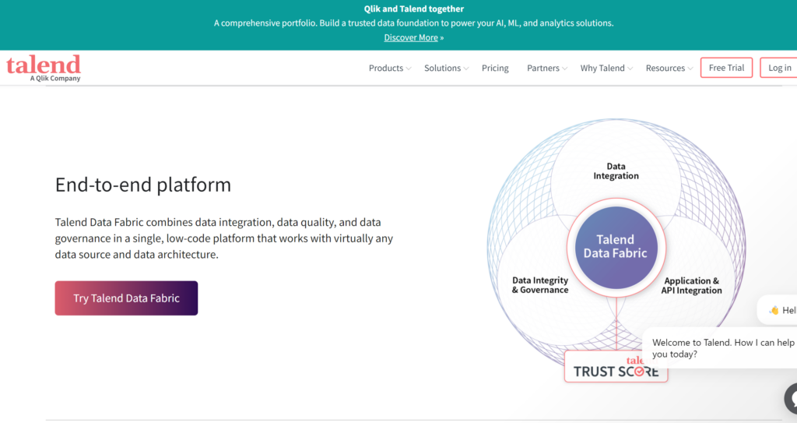Click the Data Integrity & Governance circle
This screenshot has width=797, height=423.
(540, 285)
